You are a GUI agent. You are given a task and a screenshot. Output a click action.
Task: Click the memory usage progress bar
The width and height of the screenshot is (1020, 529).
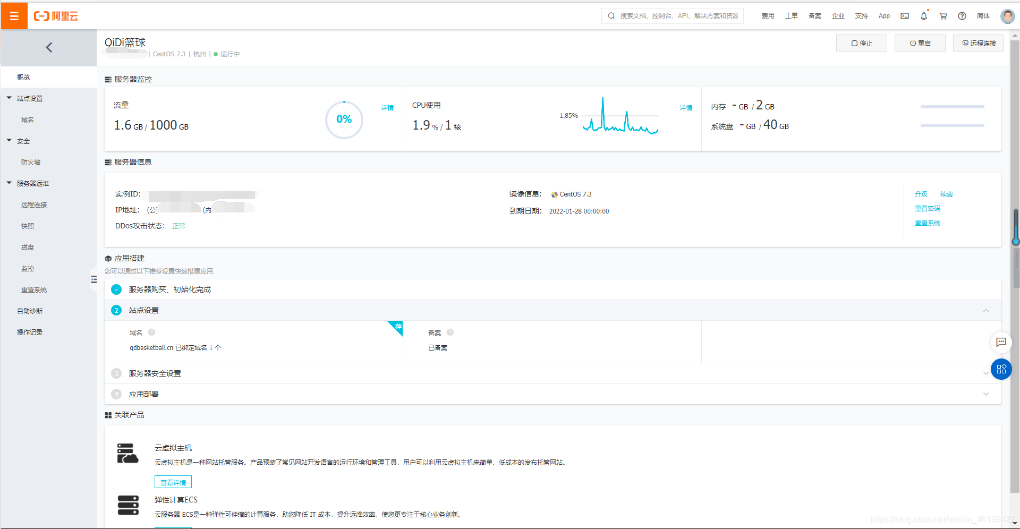point(952,107)
